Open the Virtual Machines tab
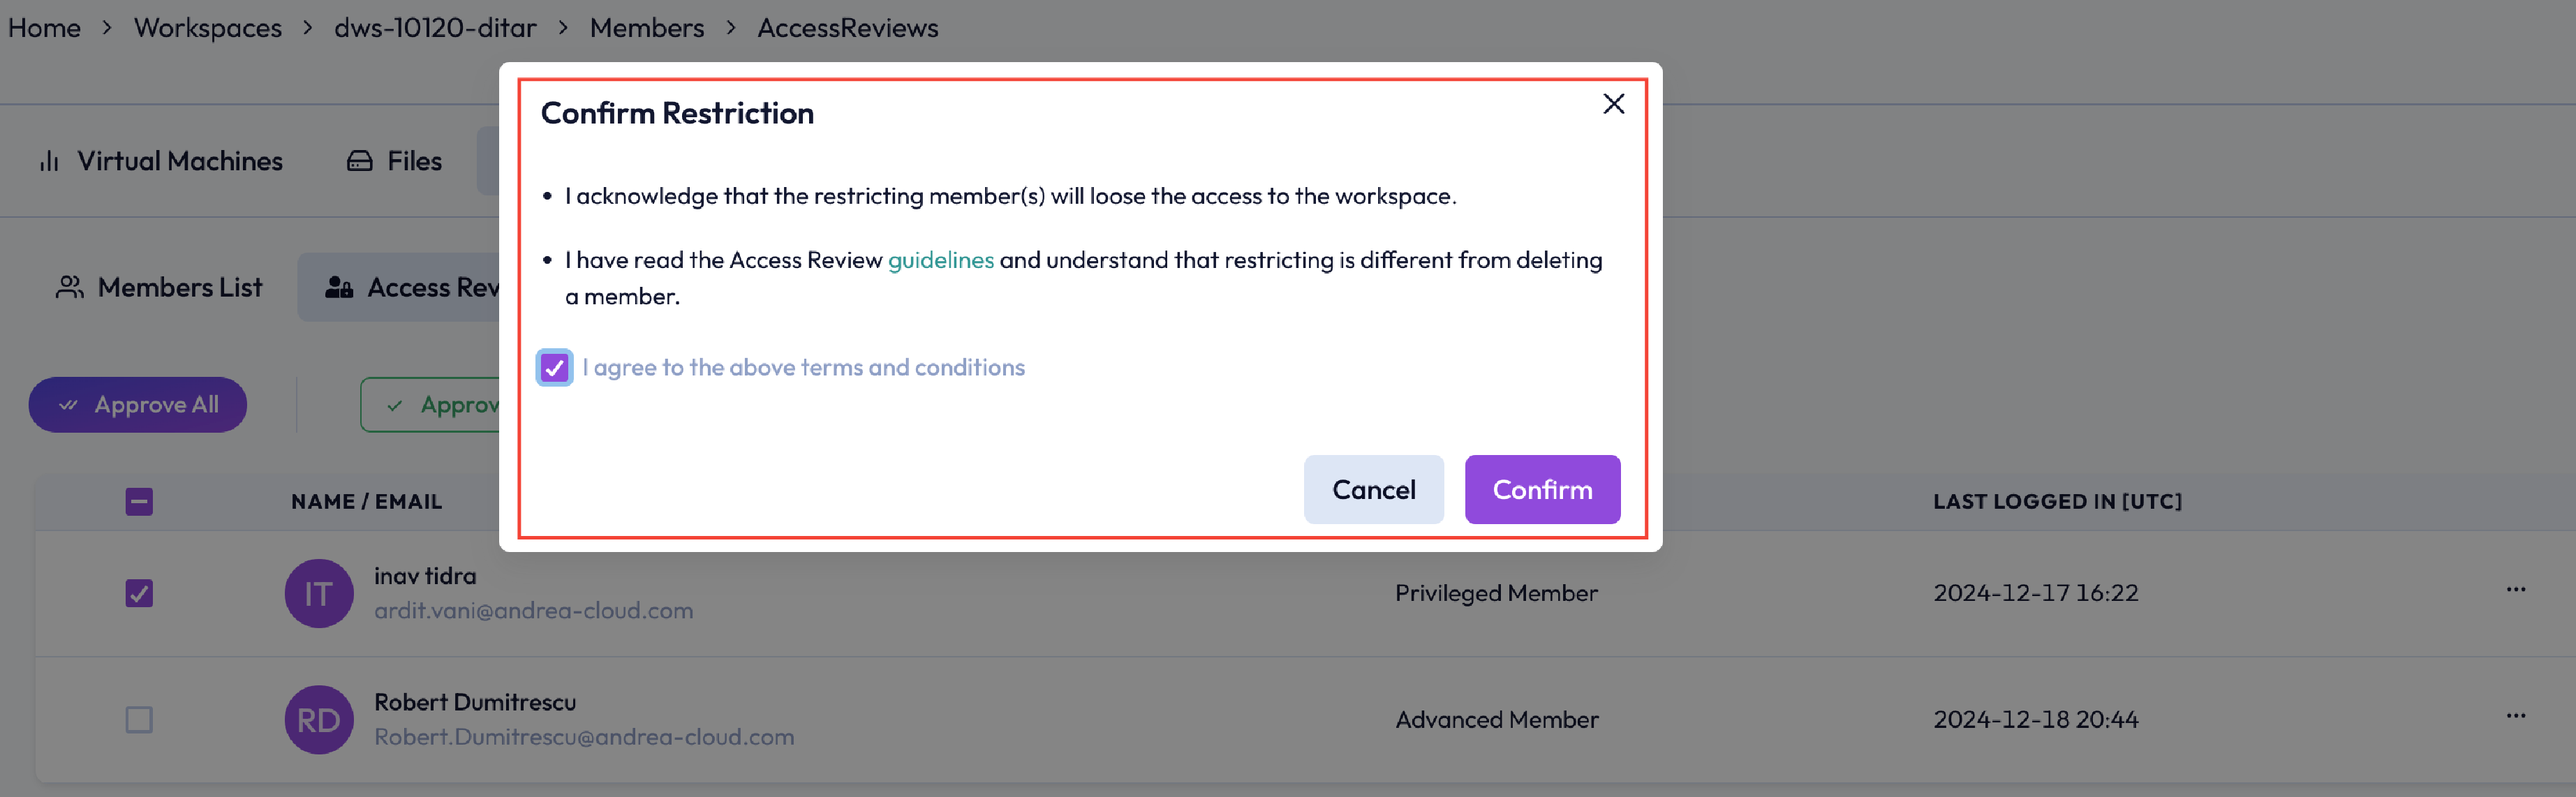The height and width of the screenshot is (797, 2576). [160, 161]
